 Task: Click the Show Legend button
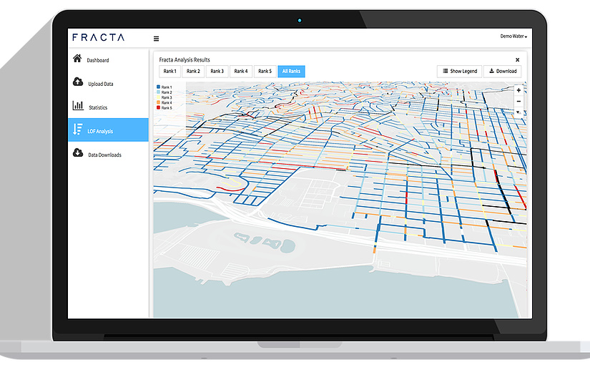459,71
